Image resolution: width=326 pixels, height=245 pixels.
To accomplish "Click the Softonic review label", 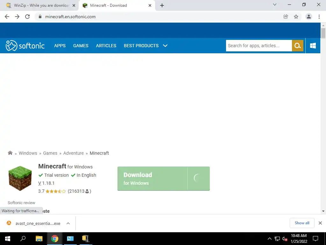I will pos(21,203).
